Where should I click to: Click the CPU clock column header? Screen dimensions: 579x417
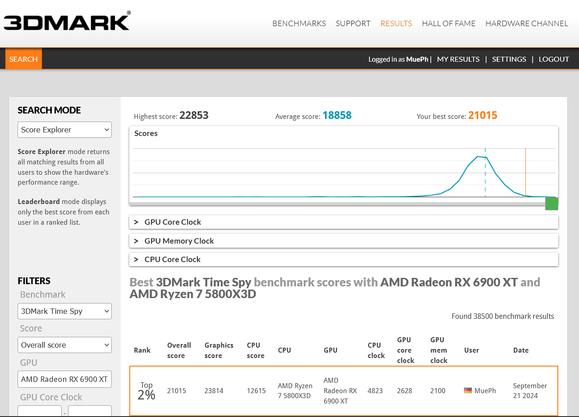[x=376, y=350]
